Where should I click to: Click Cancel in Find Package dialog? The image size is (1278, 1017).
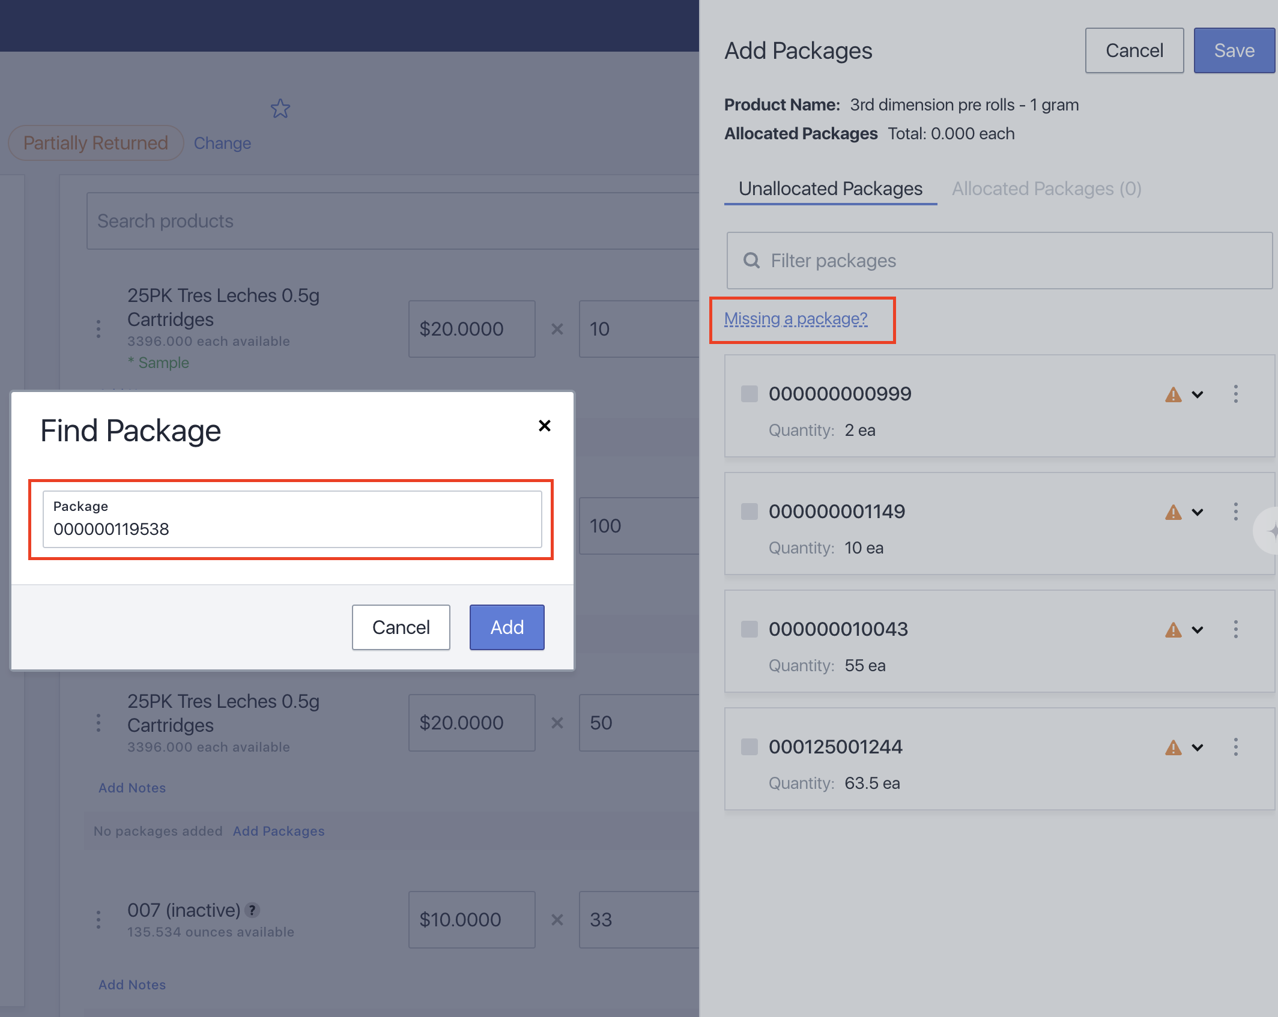click(x=401, y=627)
